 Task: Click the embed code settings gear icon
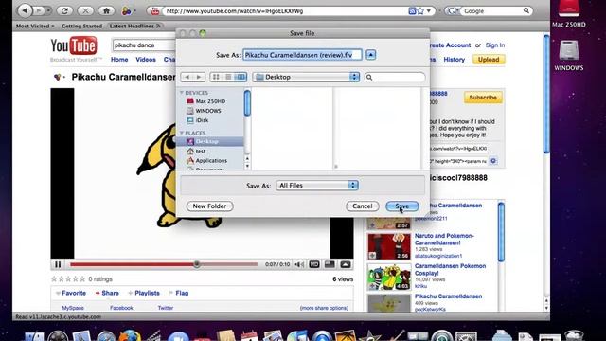click(x=493, y=161)
